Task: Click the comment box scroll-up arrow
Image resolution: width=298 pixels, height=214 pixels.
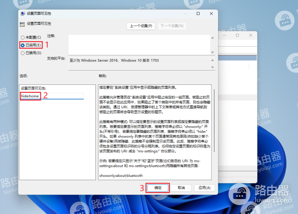Action: tap(213, 38)
